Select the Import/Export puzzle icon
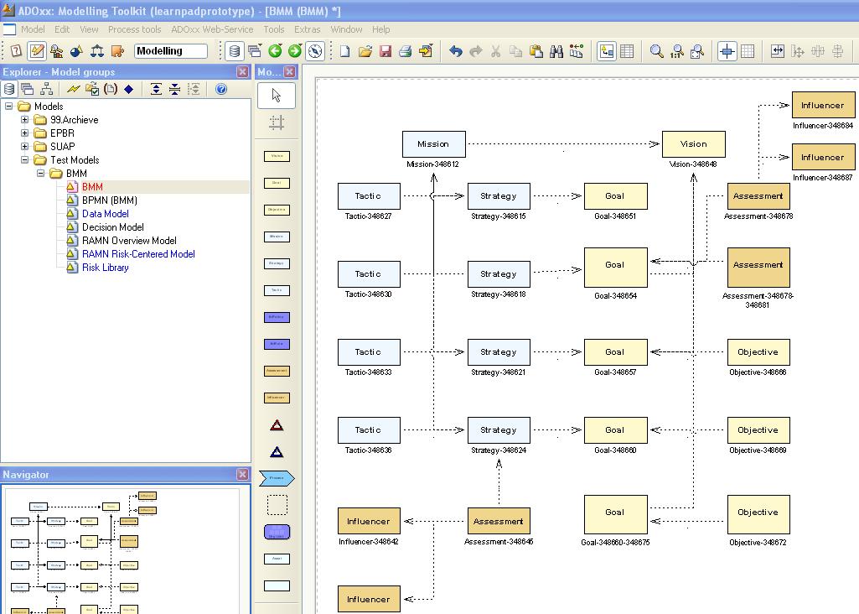This screenshot has height=614, width=859. click(x=117, y=51)
